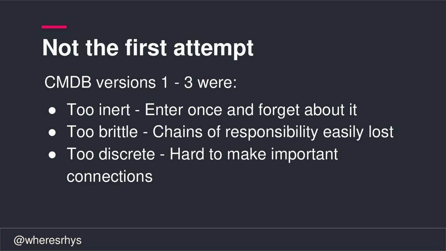Click the word "CMDB" in the subtitle
The width and height of the screenshot is (446, 251).
(68, 82)
